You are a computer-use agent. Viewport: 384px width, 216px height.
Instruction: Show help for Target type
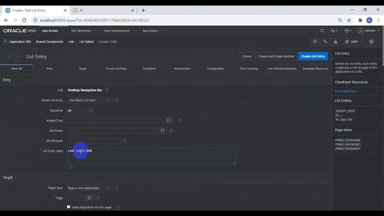[116, 188]
